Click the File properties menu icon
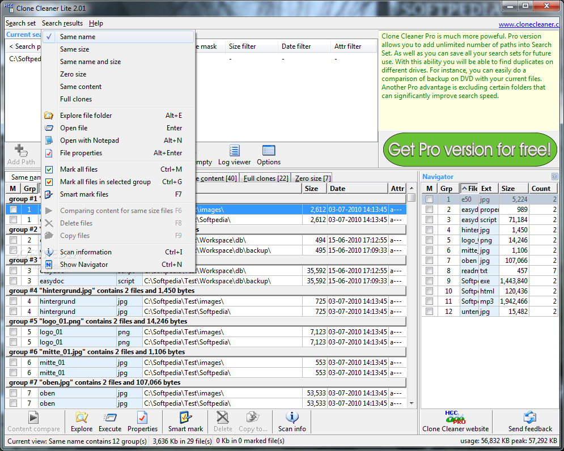 pyautogui.click(x=49, y=153)
